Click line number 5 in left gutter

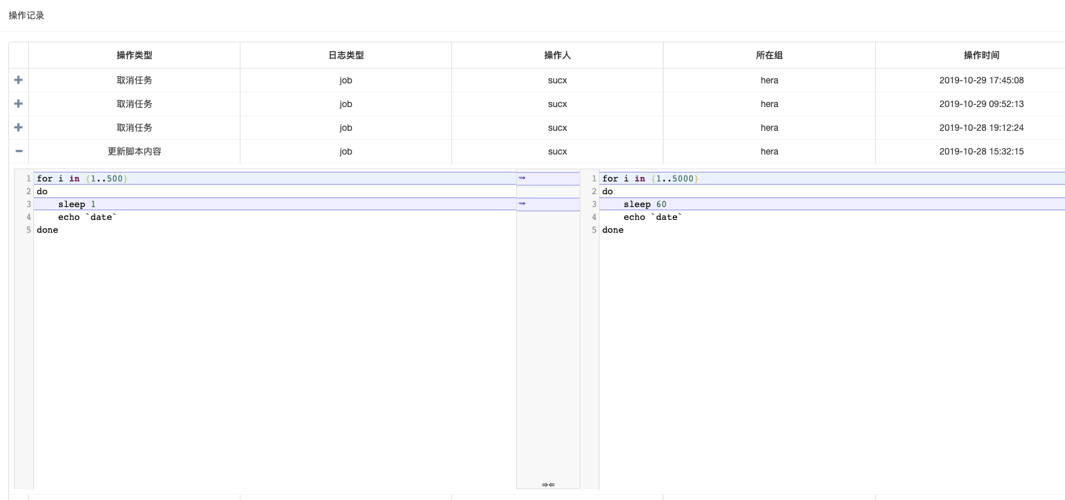28,229
